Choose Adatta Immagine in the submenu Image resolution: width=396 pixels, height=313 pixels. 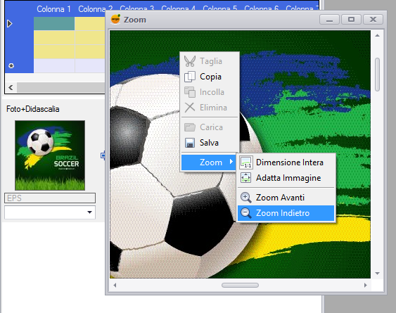(x=286, y=178)
